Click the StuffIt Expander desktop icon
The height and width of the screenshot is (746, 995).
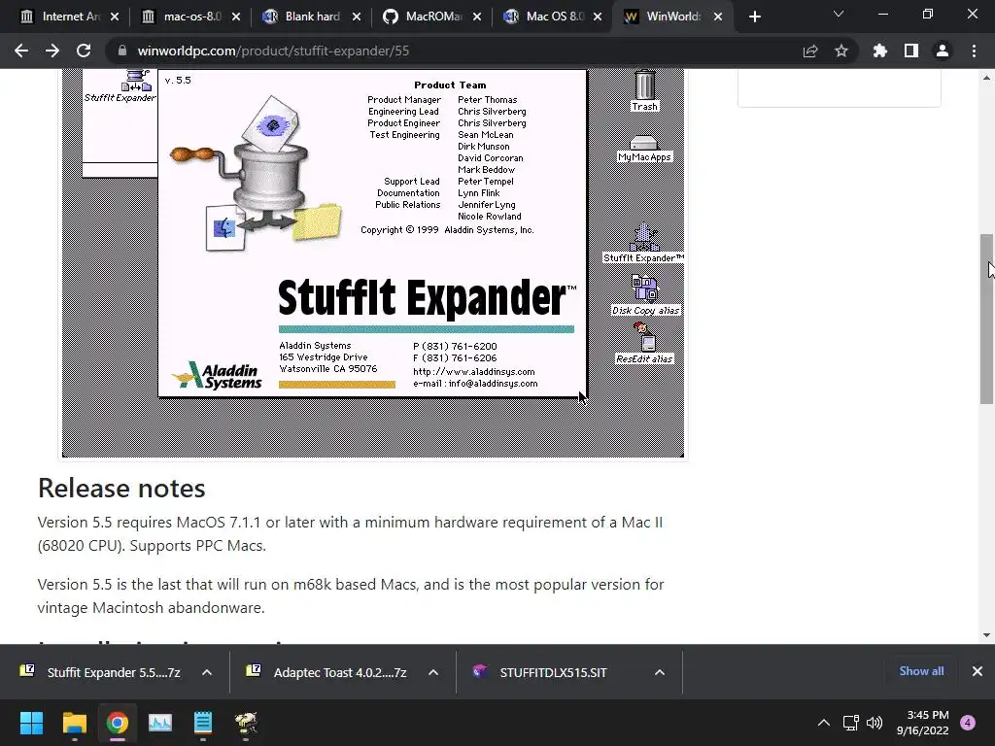point(644,242)
